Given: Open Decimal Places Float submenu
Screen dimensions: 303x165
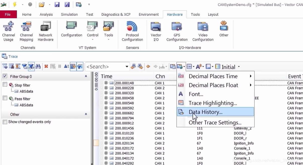Looking at the screenshot, I should (216, 85).
